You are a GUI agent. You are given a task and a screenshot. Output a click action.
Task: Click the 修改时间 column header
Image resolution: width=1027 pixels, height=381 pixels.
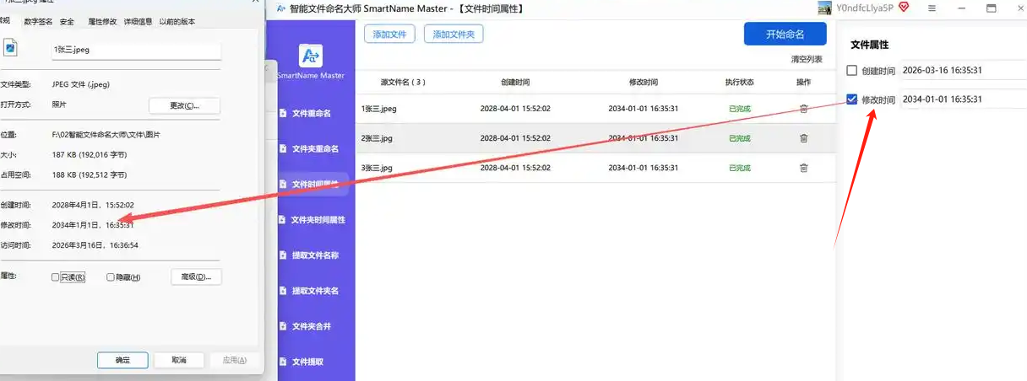[644, 83]
